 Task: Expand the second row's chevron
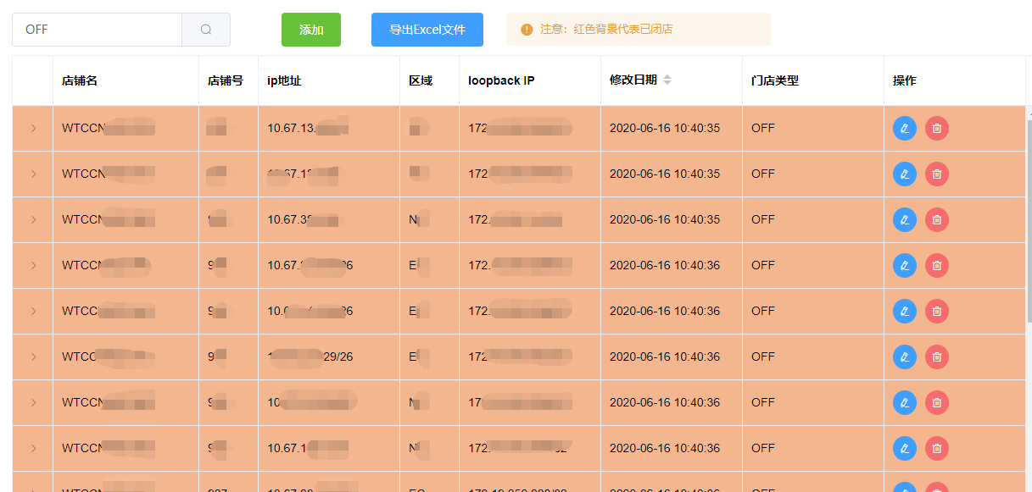pos(32,174)
